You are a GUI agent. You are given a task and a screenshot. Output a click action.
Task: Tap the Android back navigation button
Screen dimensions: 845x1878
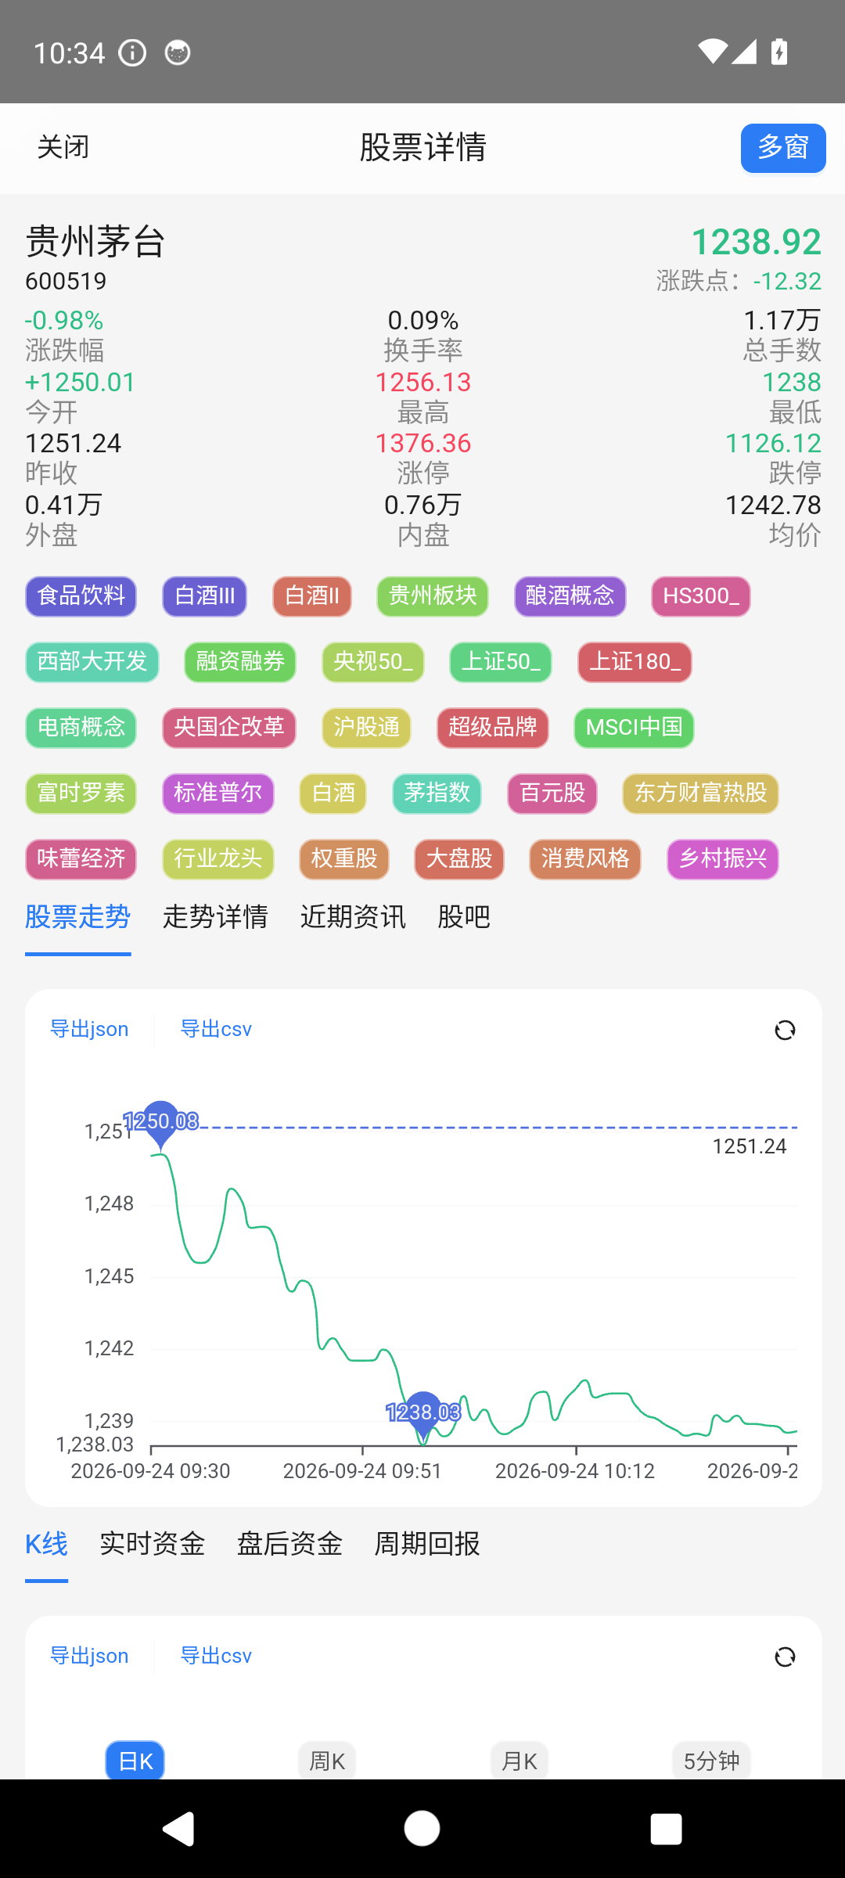(178, 1829)
